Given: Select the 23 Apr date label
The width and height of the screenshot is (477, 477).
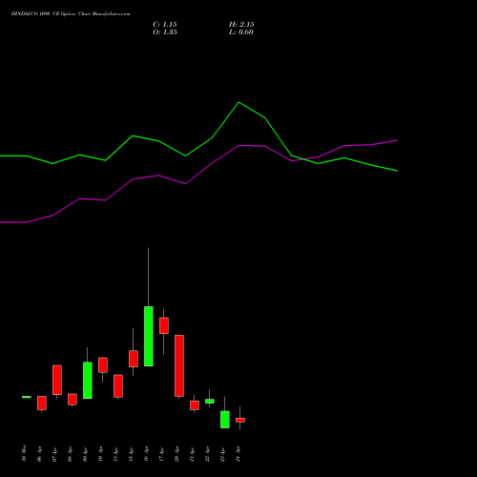Looking at the screenshot, I should tap(222, 454).
